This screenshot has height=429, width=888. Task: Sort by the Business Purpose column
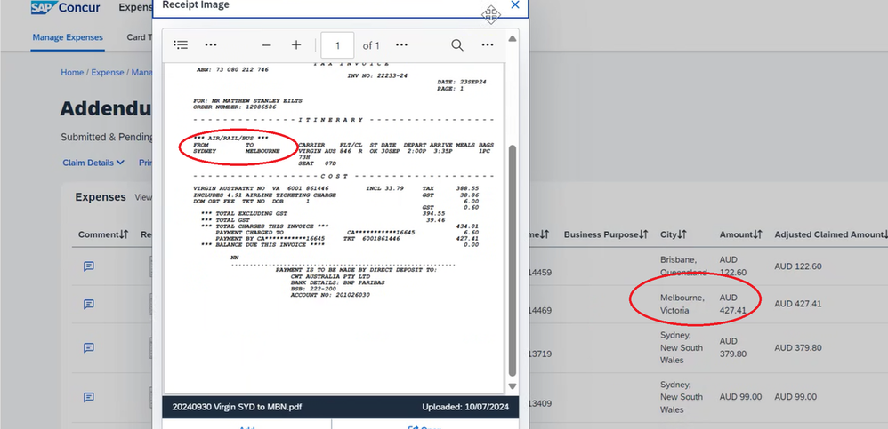pos(606,234)
